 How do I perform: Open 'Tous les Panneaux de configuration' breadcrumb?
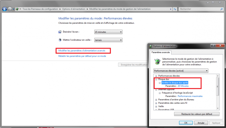pos(40,9)
